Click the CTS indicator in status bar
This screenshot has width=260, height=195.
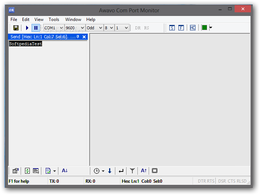(x=232, y=181)
